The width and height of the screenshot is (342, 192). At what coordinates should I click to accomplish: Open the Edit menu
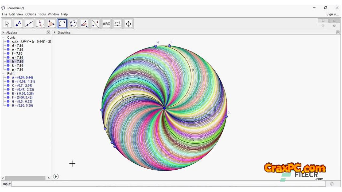tap(12, 14)
